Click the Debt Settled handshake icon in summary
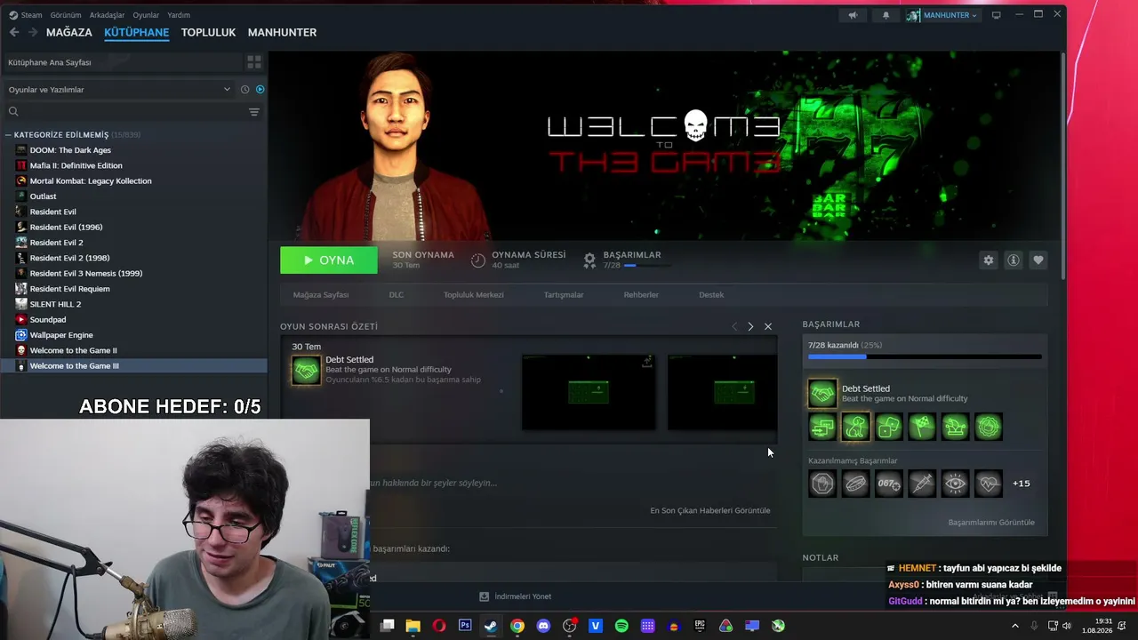The height and width of the screenshot is (640, 1138). 306,371
